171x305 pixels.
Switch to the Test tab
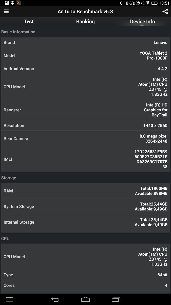tap(29, 22)
